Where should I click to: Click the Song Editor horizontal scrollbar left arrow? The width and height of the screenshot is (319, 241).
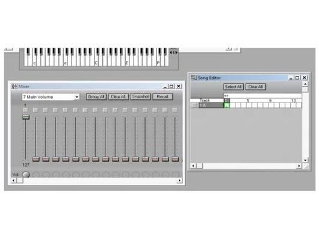(x=193, y=166)
